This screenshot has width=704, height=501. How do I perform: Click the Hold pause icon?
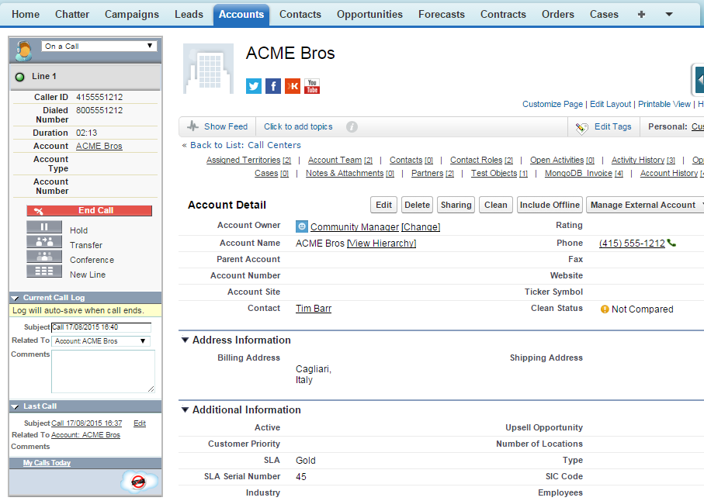pos(44,227)
